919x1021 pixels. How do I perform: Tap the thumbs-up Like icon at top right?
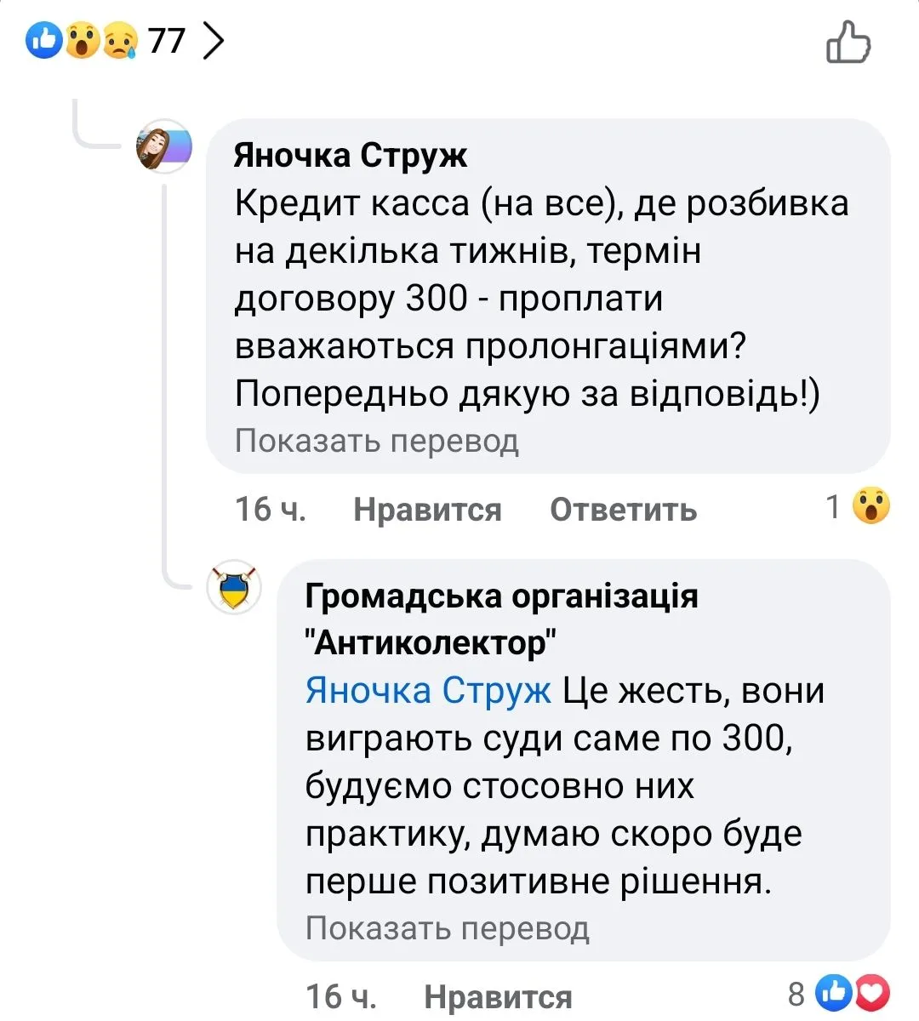click(x=848, y=42)
